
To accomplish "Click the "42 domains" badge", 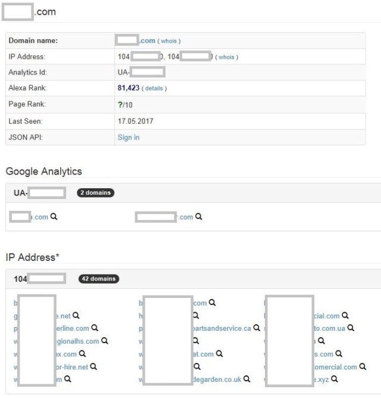I will pyautogui.click(x=99, y=279).
